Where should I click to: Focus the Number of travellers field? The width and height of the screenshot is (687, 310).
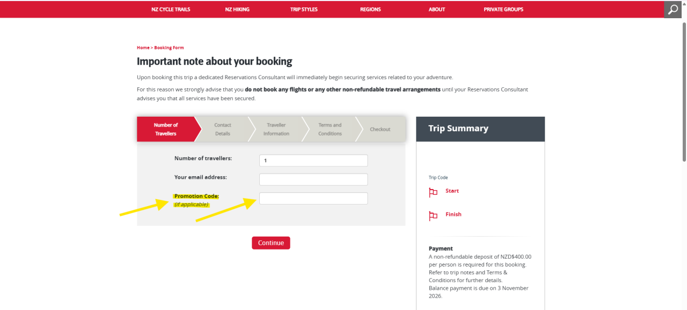[313, 160]
